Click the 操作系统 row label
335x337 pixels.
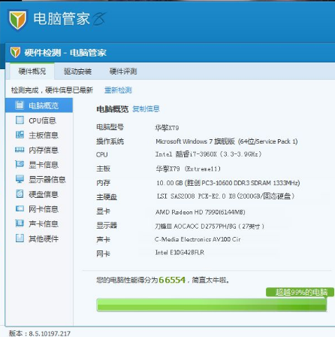pos(110,141)
